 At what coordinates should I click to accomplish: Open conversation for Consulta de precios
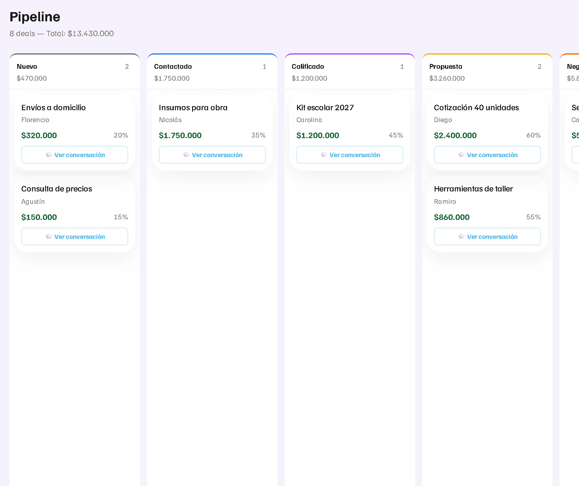coord(75,237)
